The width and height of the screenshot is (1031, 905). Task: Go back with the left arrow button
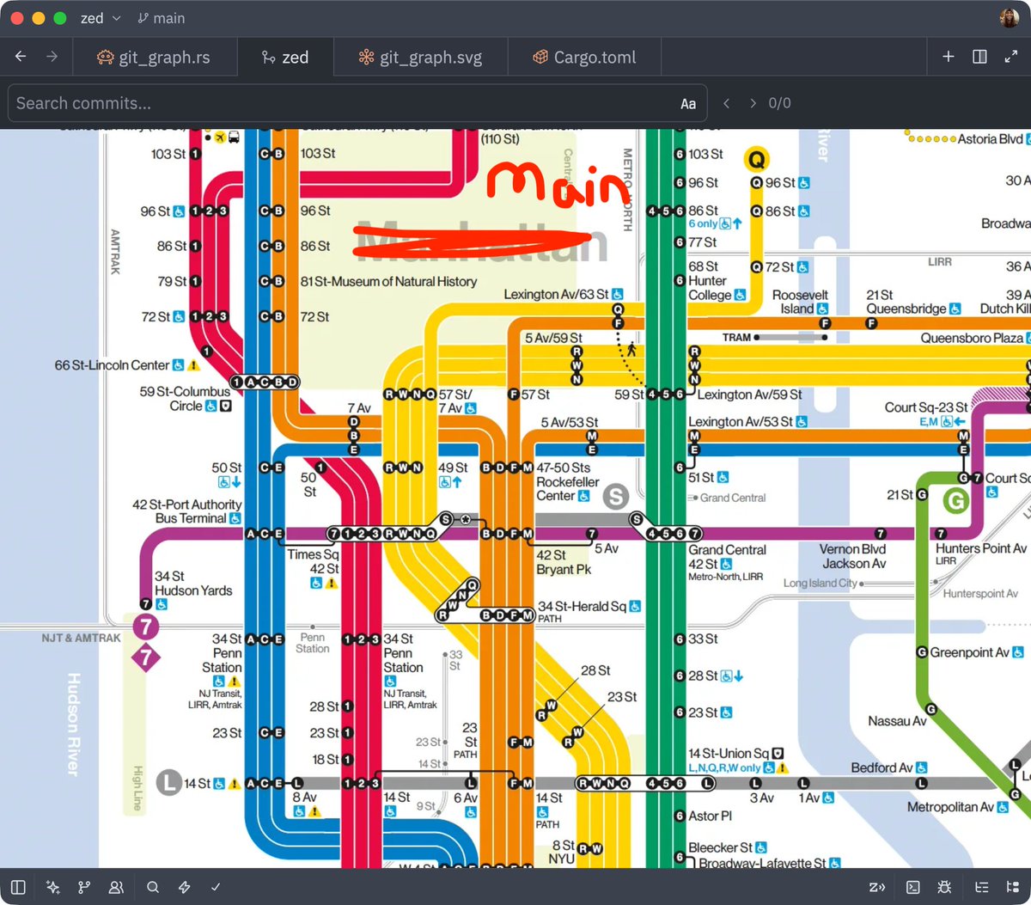click(21, 57)
